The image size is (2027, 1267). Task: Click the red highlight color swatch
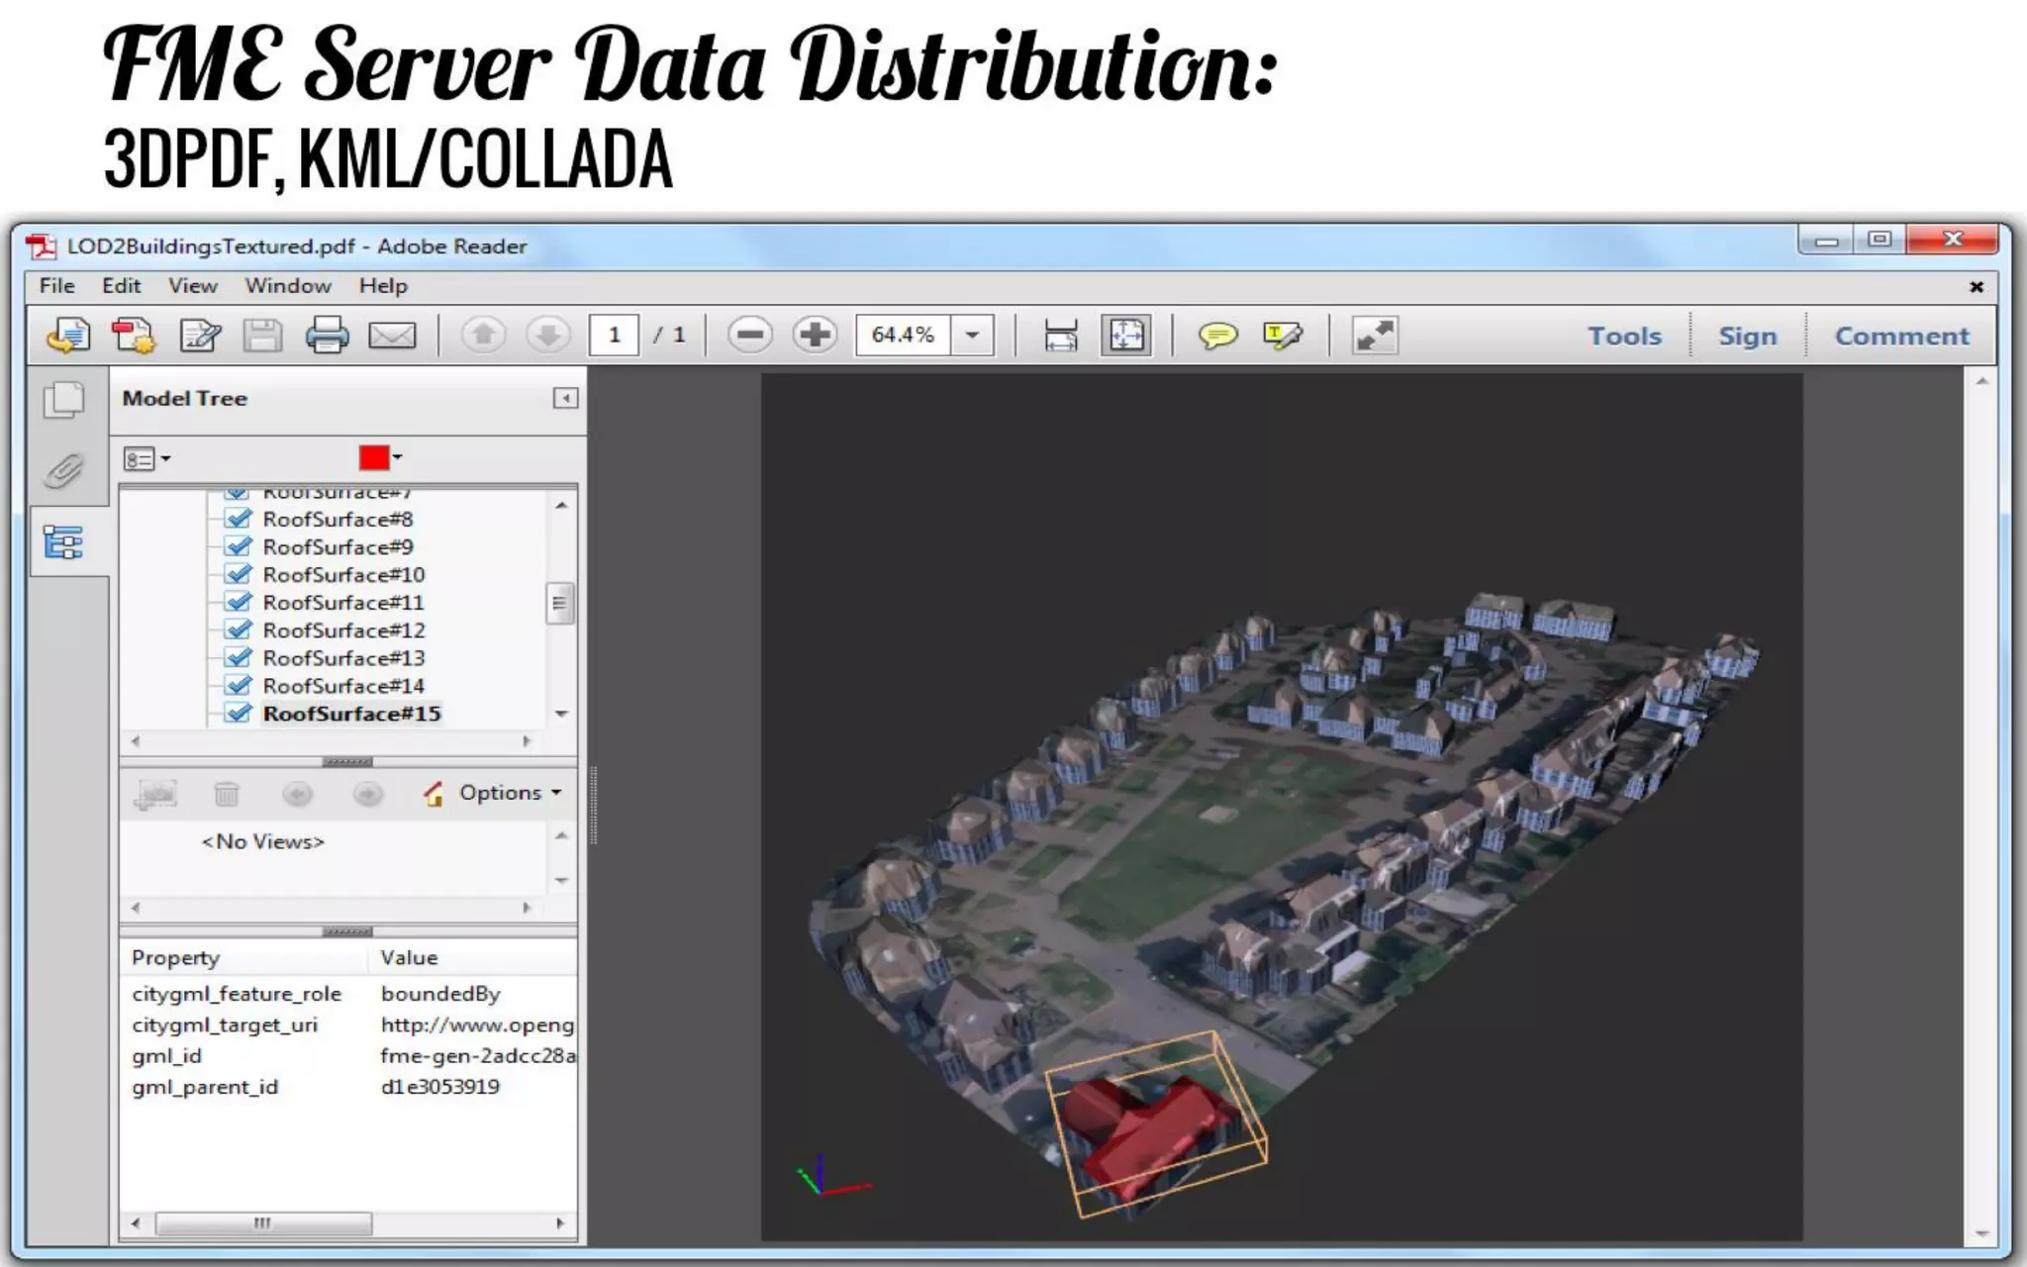coord(373,457)
